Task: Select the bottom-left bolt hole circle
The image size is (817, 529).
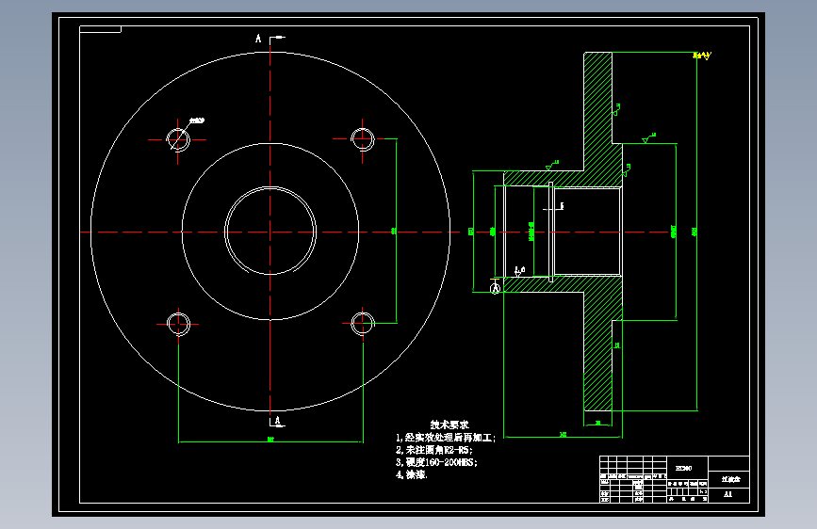Action: tap(179, 324)
